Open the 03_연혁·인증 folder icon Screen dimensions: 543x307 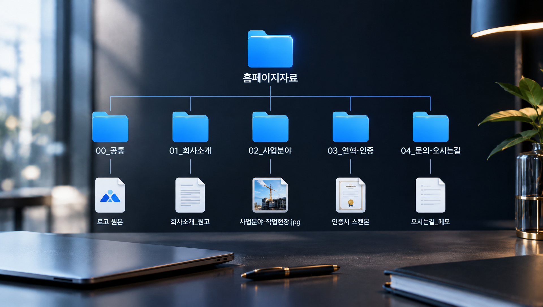pos(350,127)
